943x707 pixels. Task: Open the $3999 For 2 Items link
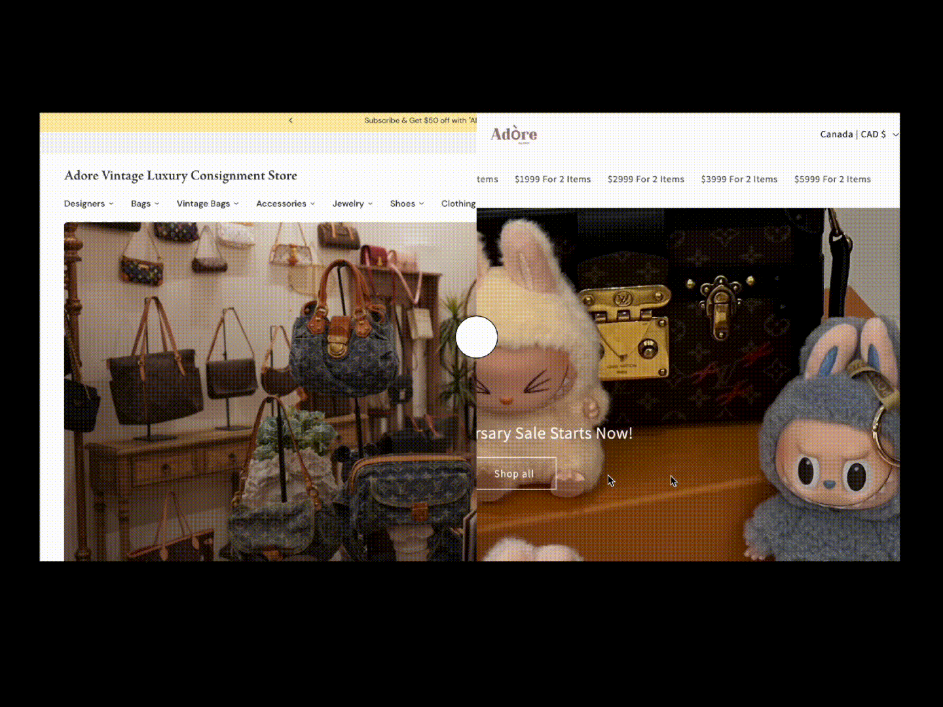point(739,179)
